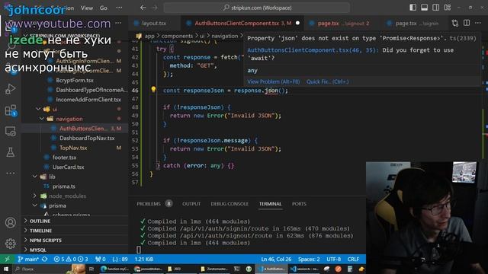The height and width of the screenshot is (274, 488).
Task: Open BcryptForm.tsx file
Action: [75, 80]
